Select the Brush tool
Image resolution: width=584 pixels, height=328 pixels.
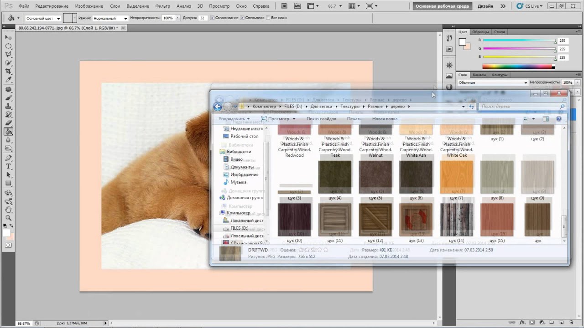pos(8,98)
